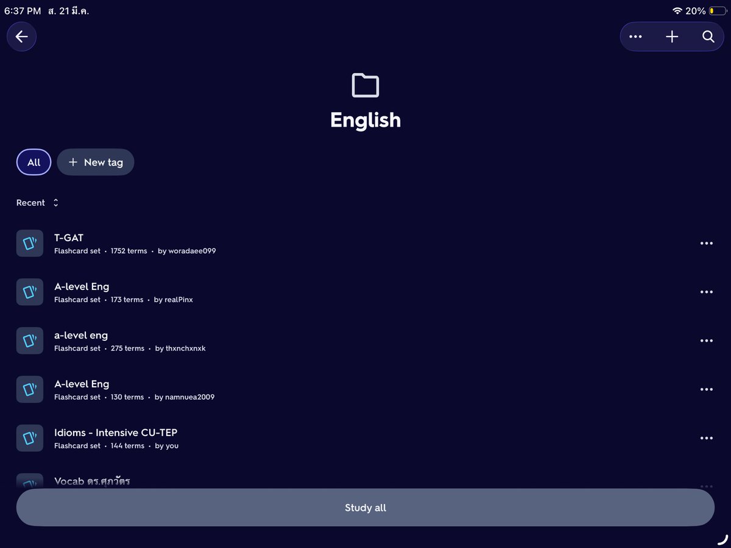Open the folder options ellipsis in top toolbar
This screenshot has height=548, width=731.
[635, 37]
